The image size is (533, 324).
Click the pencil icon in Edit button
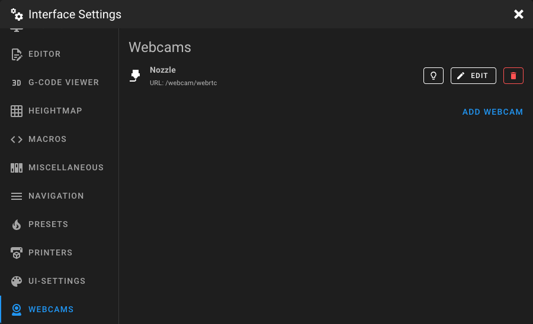[x=461, y=76]
